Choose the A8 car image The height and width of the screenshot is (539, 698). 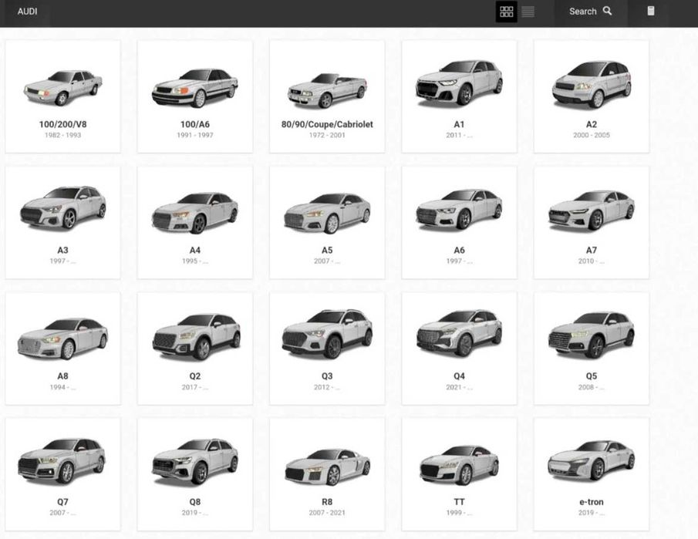62,339
